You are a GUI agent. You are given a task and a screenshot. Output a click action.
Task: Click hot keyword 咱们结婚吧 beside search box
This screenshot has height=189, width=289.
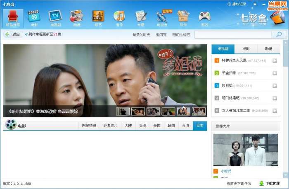[x=181, y=35]
